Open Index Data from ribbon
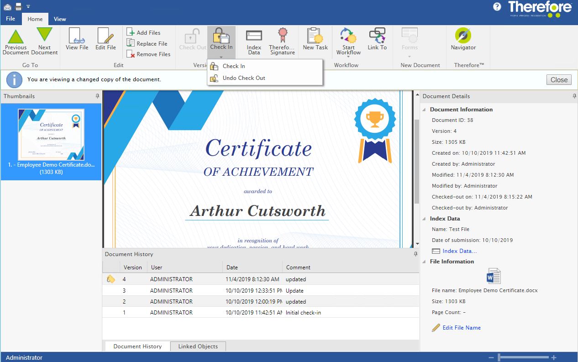Image resolution: width=578 pixels, height=362 pixels. point(254,41)
